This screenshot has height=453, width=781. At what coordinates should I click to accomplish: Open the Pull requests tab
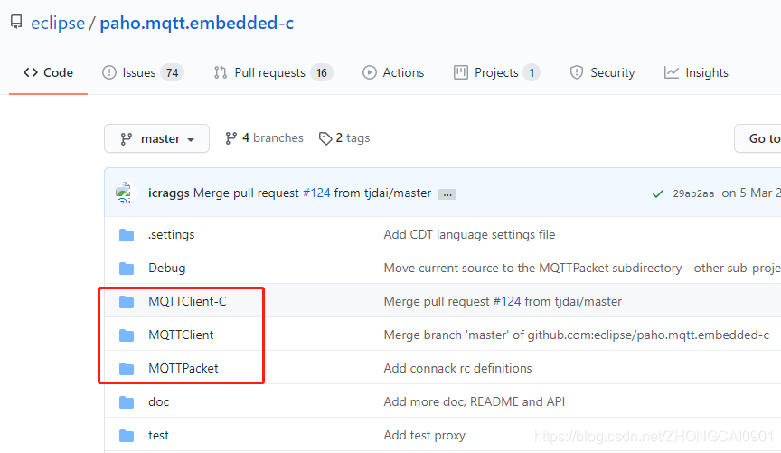pyautogui.click(x=273, y=72)
